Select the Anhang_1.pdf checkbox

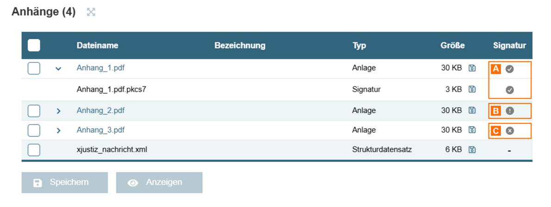tap(34, 68)
